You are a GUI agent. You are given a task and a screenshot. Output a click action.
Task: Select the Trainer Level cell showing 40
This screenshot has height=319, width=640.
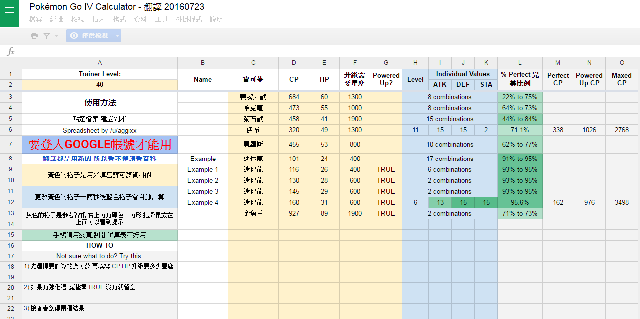(100, 85)
